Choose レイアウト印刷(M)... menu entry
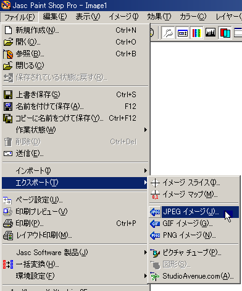The width and height of the screenshot is (242, 291). pos(75,235)
